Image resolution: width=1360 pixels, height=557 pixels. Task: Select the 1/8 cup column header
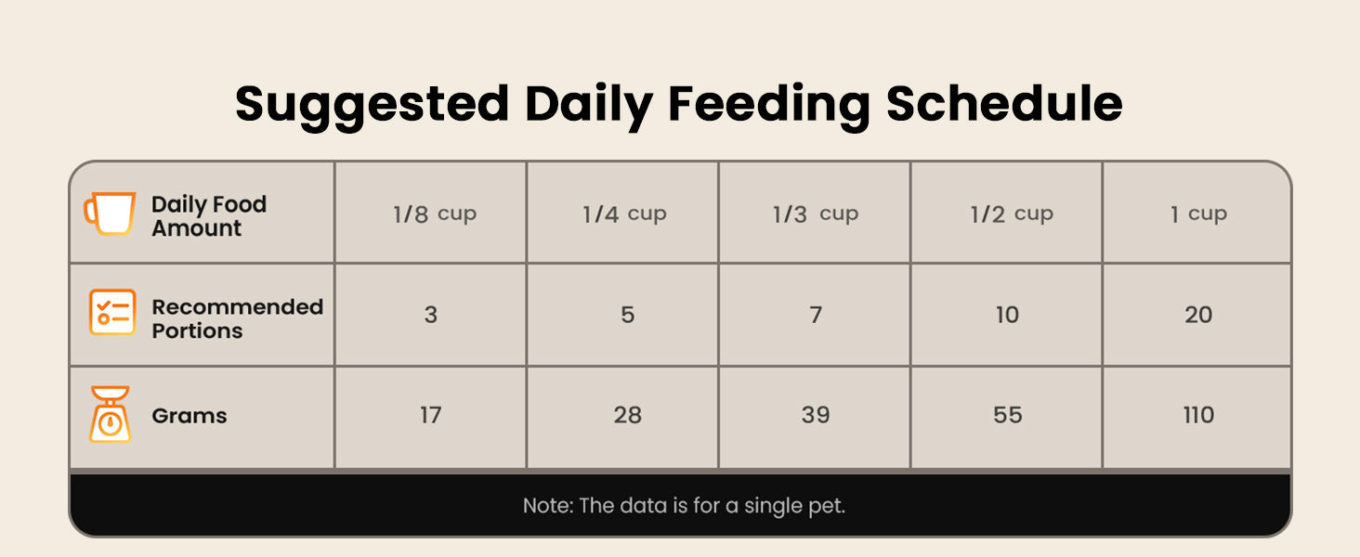pyautogui.click(x=434, y=214)
